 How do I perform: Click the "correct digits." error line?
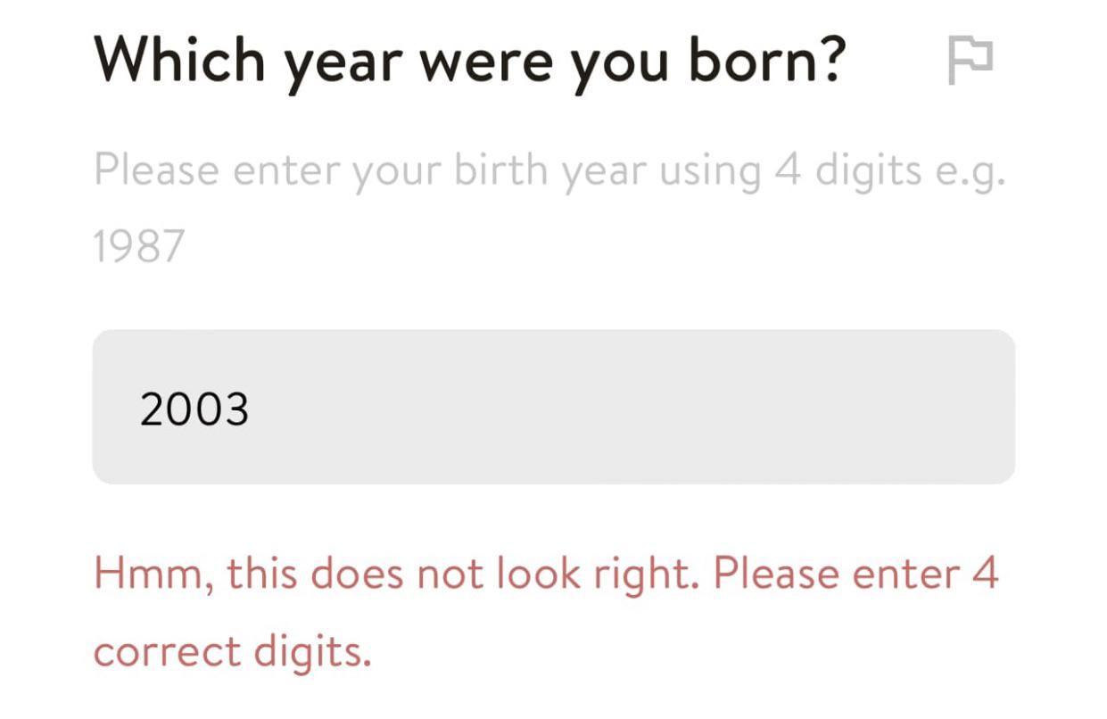232,652
